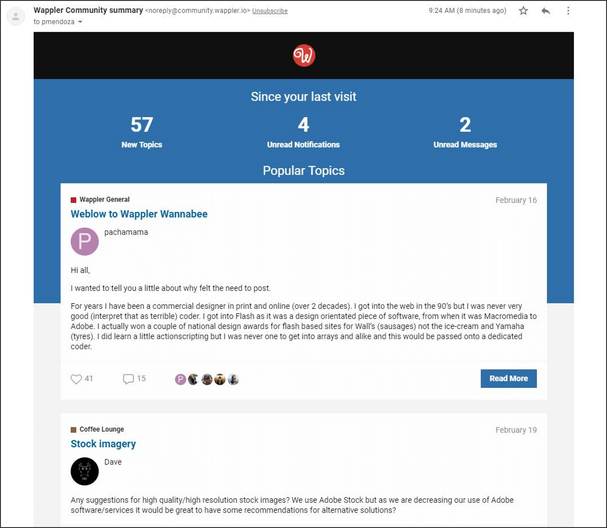Click Dave's avatar under Stock imagery
Image resolution: width=607 pixels, height=528 pixels.
pos(85,471)
